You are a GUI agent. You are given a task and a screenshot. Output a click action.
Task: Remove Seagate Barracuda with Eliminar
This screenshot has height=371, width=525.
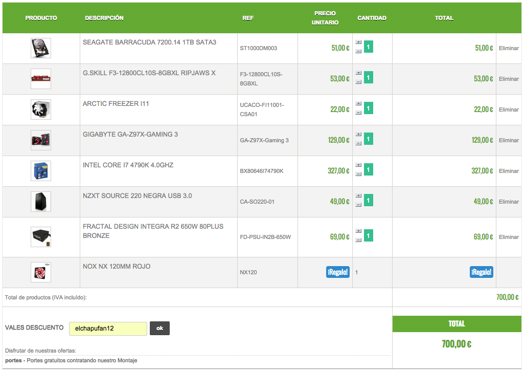tap(509, 48)
